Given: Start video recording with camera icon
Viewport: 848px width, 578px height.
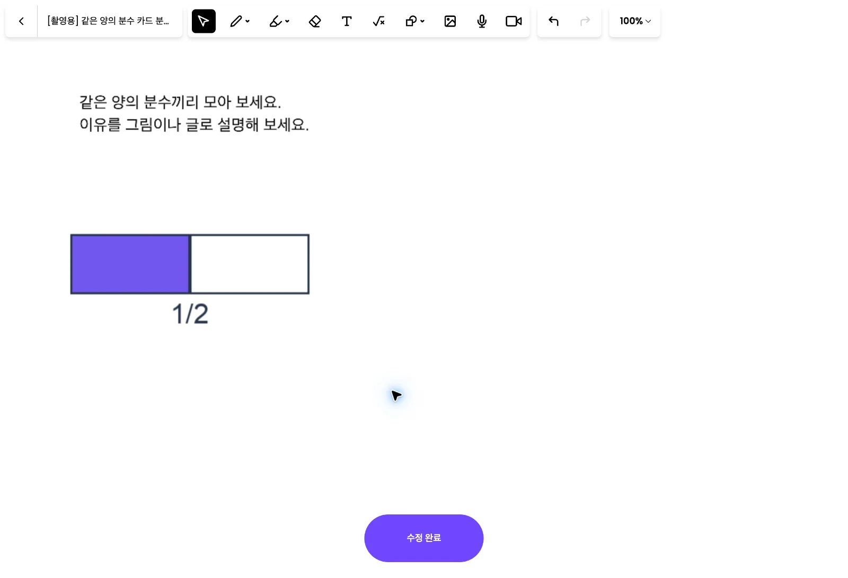Looking at the screenshot, I should click(x=514, y=21).
